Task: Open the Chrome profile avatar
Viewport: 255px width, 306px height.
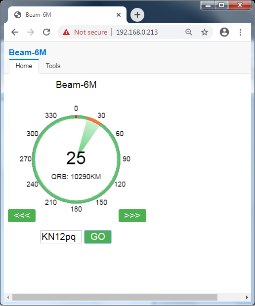Action: (224, 32)
